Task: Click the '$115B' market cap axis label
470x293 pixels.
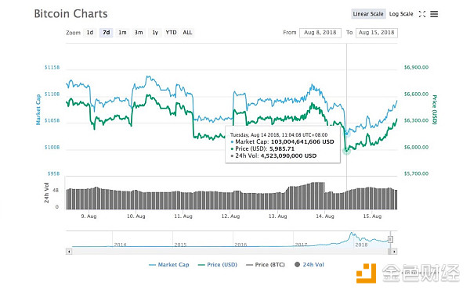Action: [52, 67]
